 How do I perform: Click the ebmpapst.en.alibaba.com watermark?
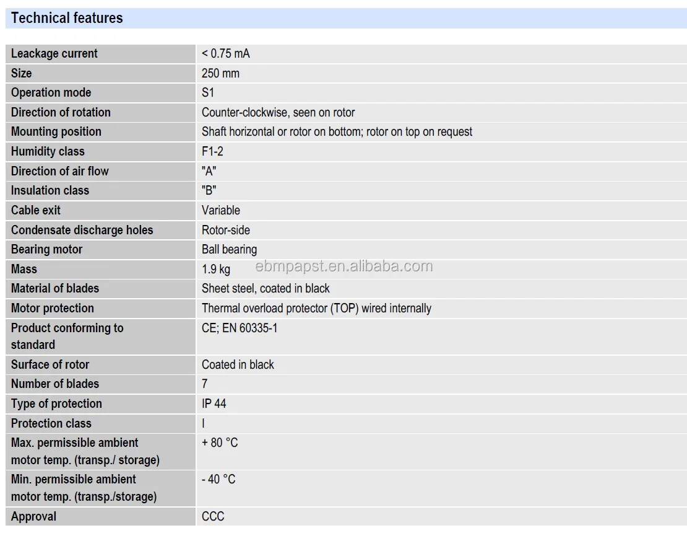[x=344, y=266]
